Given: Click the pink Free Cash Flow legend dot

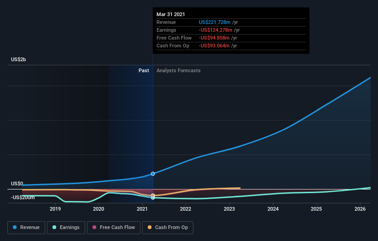Looking at the screenshot, I should (x=94, y=227).
